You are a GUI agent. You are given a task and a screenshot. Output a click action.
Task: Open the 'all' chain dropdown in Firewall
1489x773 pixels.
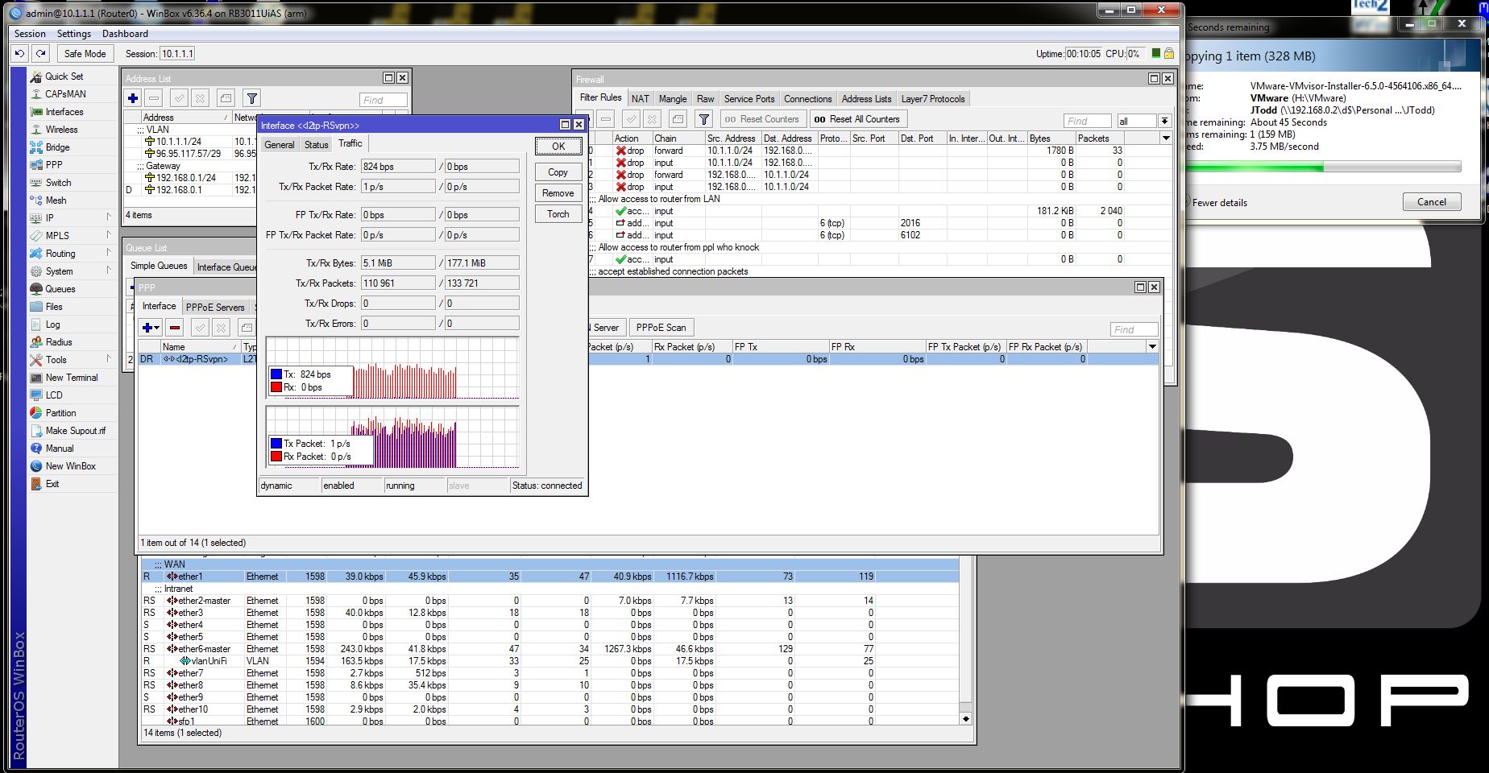(x=1164, y=121)
